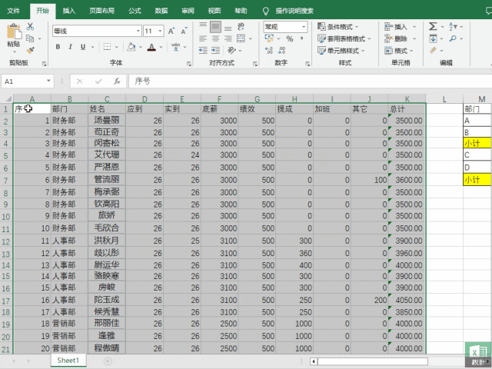This screenshot has width=492, height=369.
Task: Open the font name dropdown
Action: pos(138,31)
